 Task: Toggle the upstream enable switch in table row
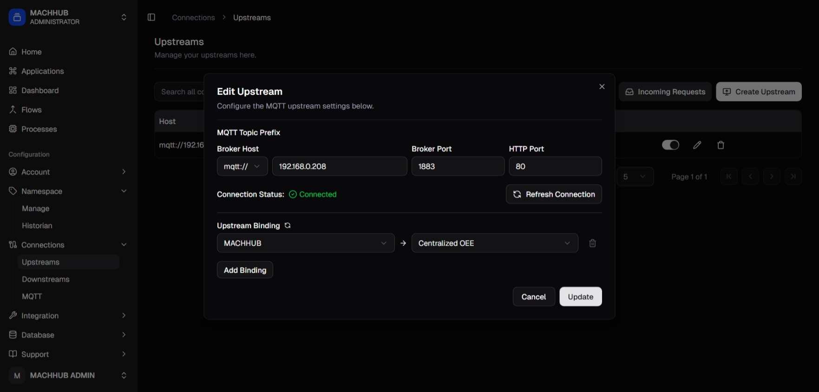pyautogui.click(x=670, y=145)
